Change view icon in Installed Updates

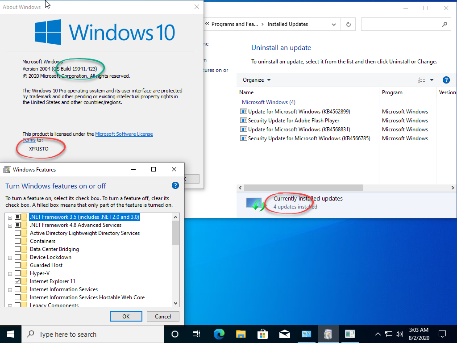click(x=421, y=80)
